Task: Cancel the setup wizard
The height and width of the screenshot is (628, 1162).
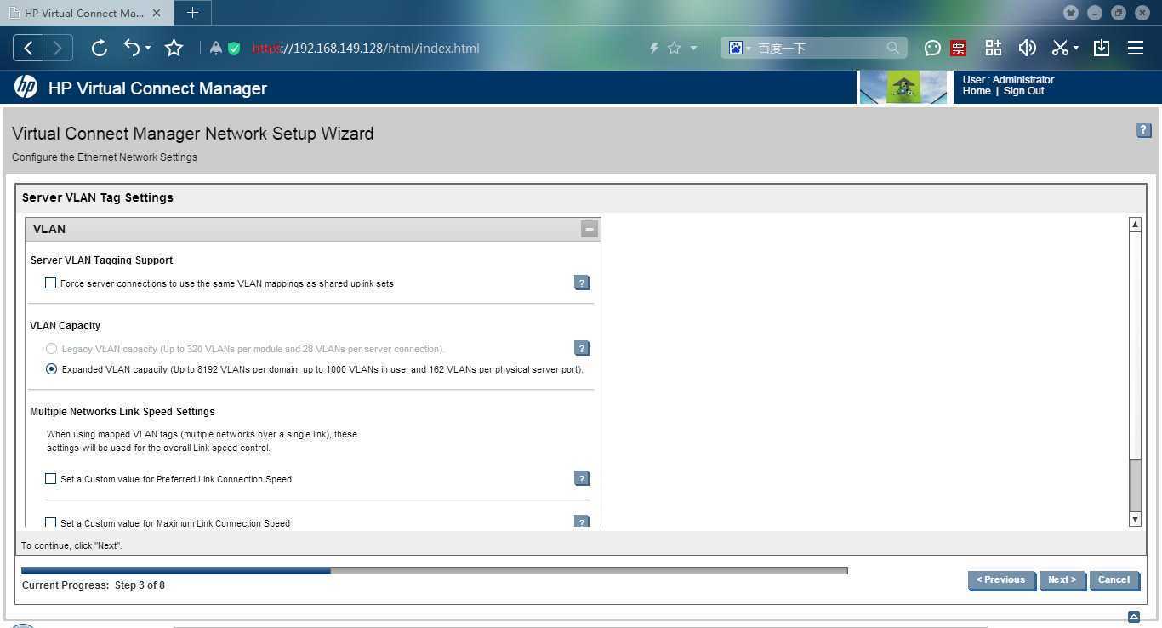Action: (1114, 580)
